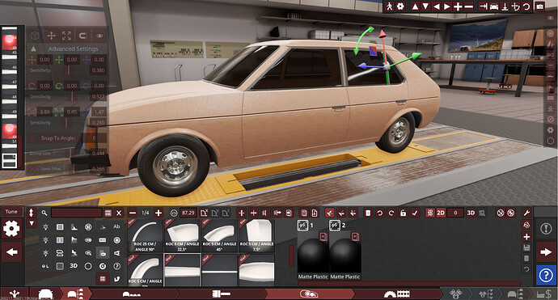
Task: Toggle the eye visibility in gizmo panel
Action: pyautogui.click(x=99, y=36)
